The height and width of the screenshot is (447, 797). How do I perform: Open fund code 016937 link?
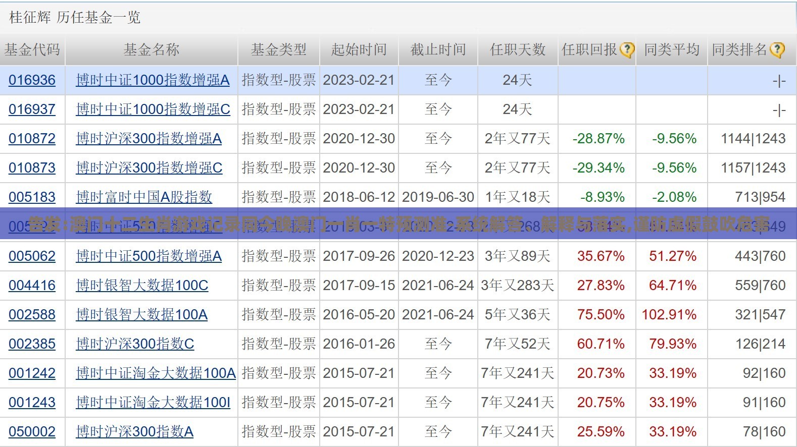pos(32,109)
